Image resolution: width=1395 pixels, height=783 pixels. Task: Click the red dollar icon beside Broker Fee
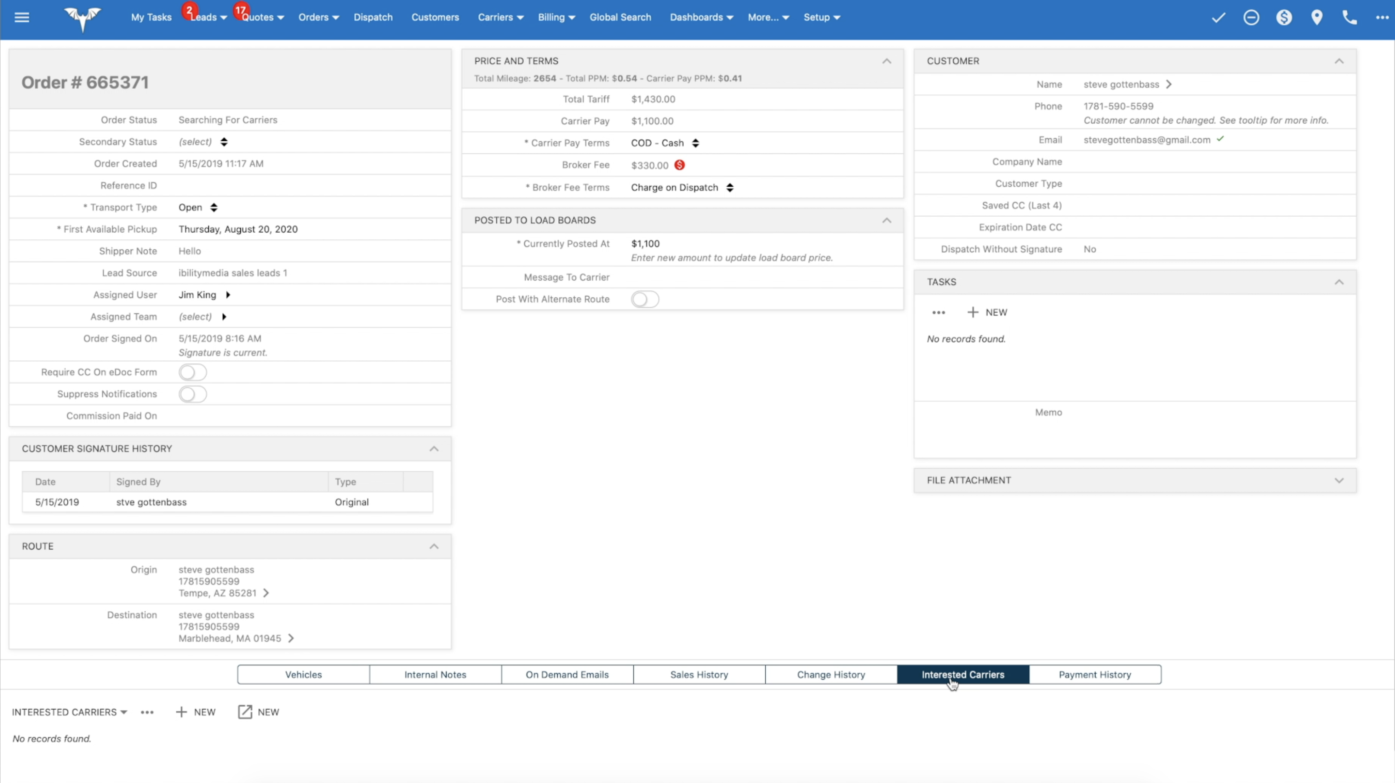click(x=680, y=165)
